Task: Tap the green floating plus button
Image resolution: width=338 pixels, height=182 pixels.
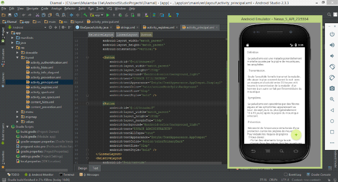Action: tap(297, 134)
